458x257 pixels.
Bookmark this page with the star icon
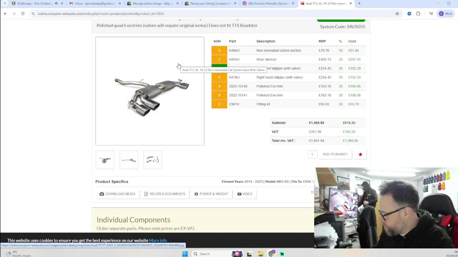pos(397,14)
